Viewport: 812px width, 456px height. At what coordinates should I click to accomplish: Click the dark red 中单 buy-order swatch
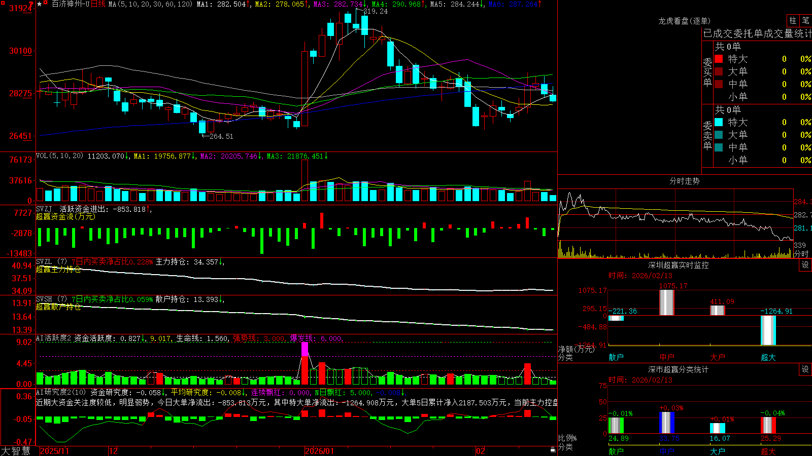click(x=719, y=84)
